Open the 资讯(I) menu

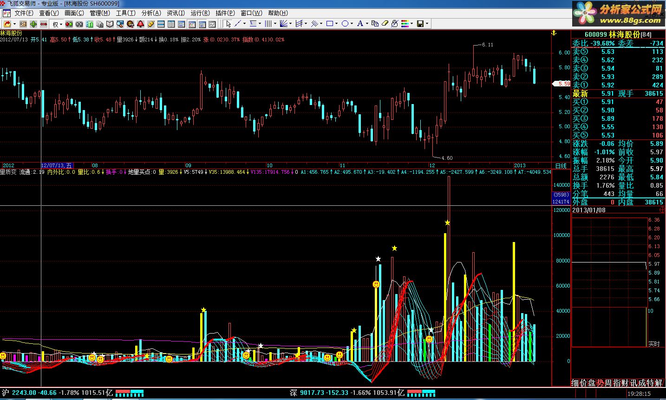click(176, 13)
